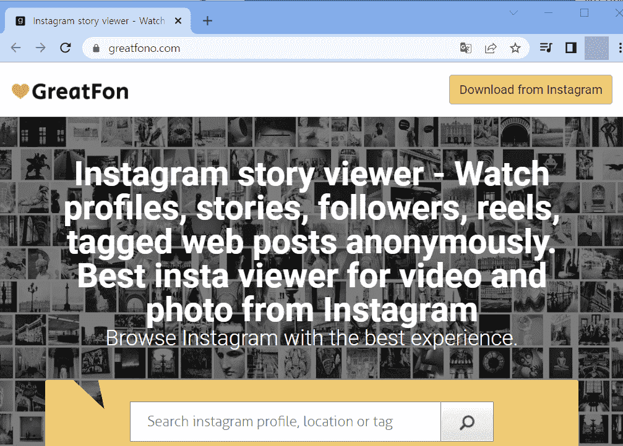
Task: Click the magnifier search button
Action: 467,422
